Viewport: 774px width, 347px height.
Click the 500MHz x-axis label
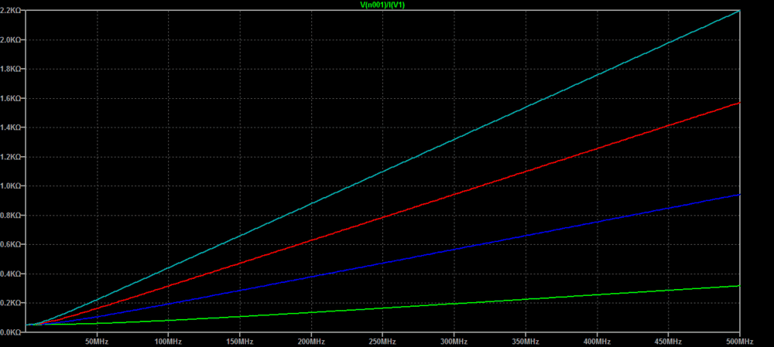coord(739,341)
